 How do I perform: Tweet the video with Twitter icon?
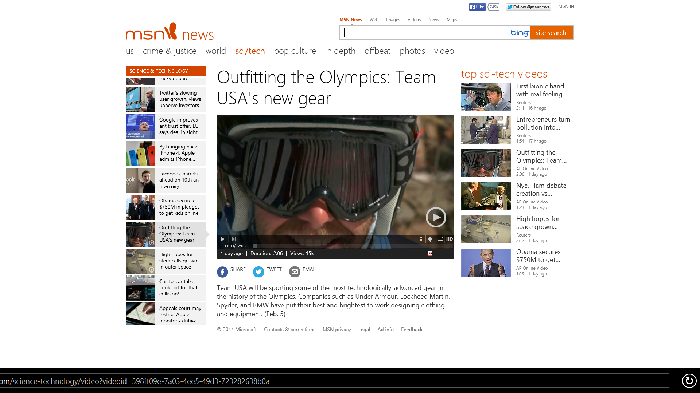coord(258,271)
